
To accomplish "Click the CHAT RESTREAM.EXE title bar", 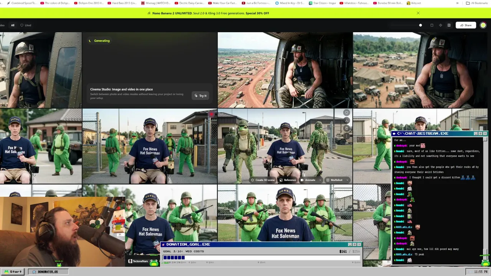I will pos(439,133).
